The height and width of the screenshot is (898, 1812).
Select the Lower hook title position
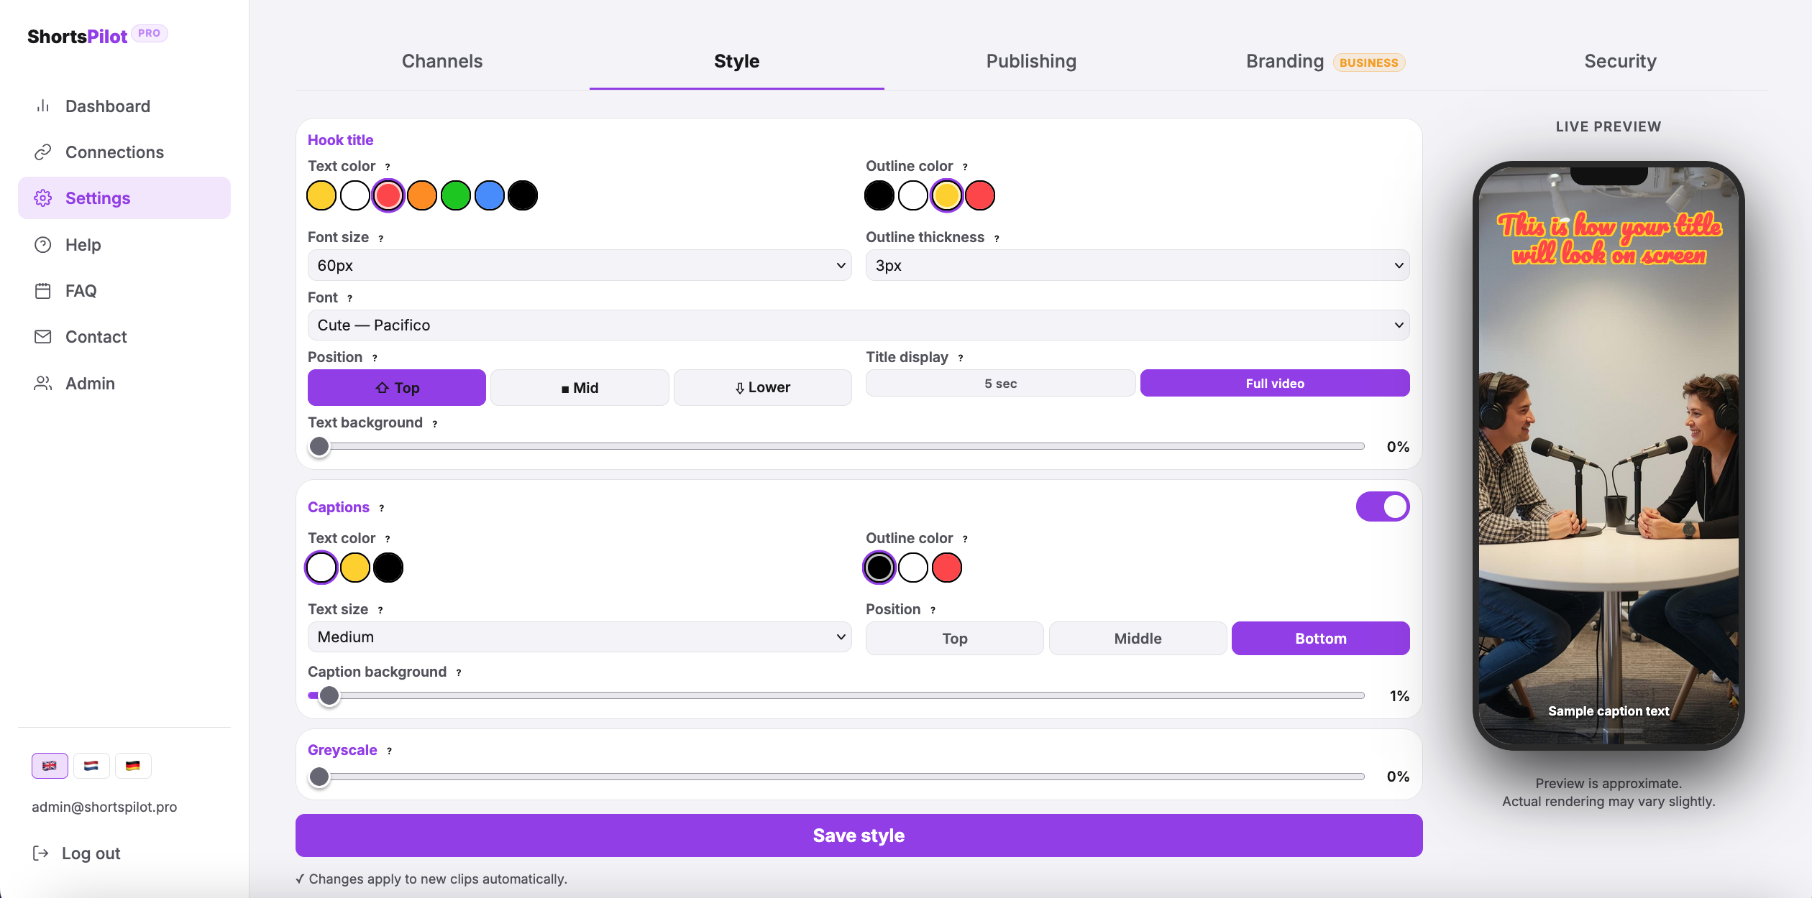762,388
